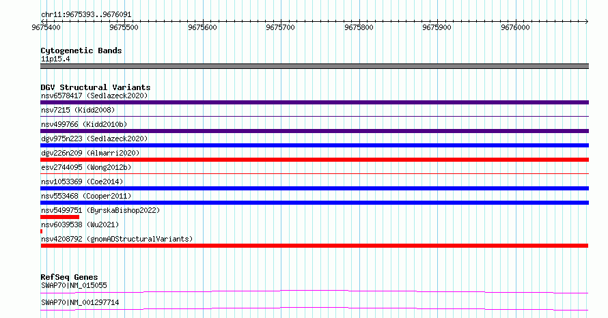
Task: Click the magenta intron line of NM_015055
Action: pyautogui.click(x=314, y=291)
